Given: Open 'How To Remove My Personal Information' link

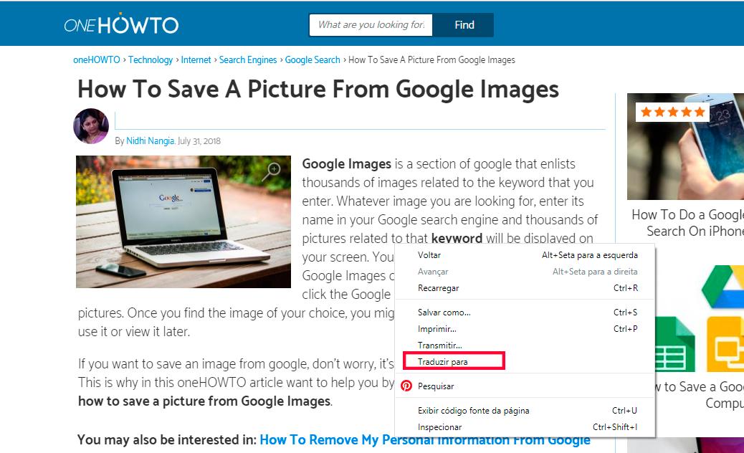Looking at the screenshot, I should pos(424,440).
